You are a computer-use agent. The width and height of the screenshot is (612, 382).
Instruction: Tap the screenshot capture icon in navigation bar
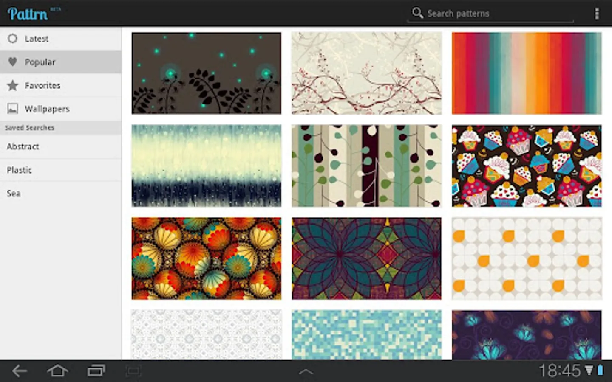click(133, 371)
